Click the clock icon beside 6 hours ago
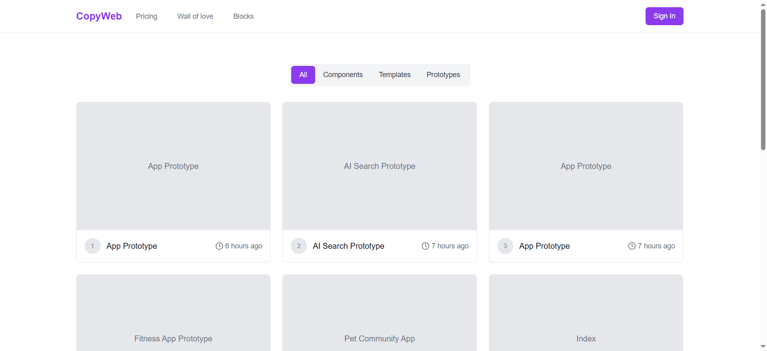This screenshot has height=351, width=767. pos(219,246)
